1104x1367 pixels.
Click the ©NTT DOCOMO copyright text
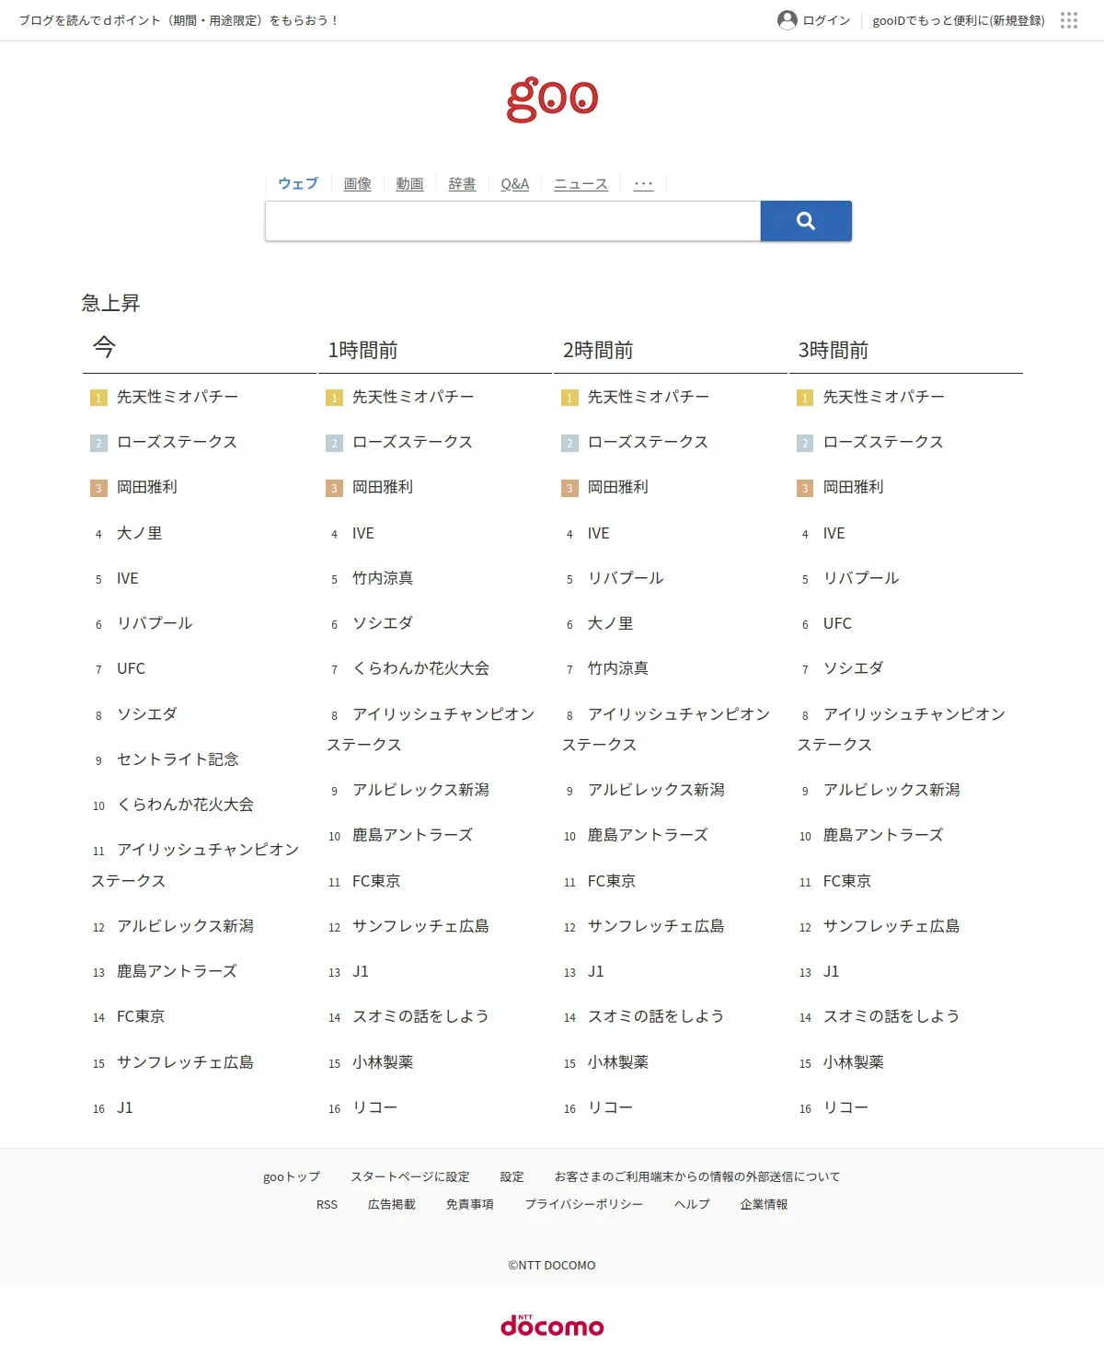552,1265
